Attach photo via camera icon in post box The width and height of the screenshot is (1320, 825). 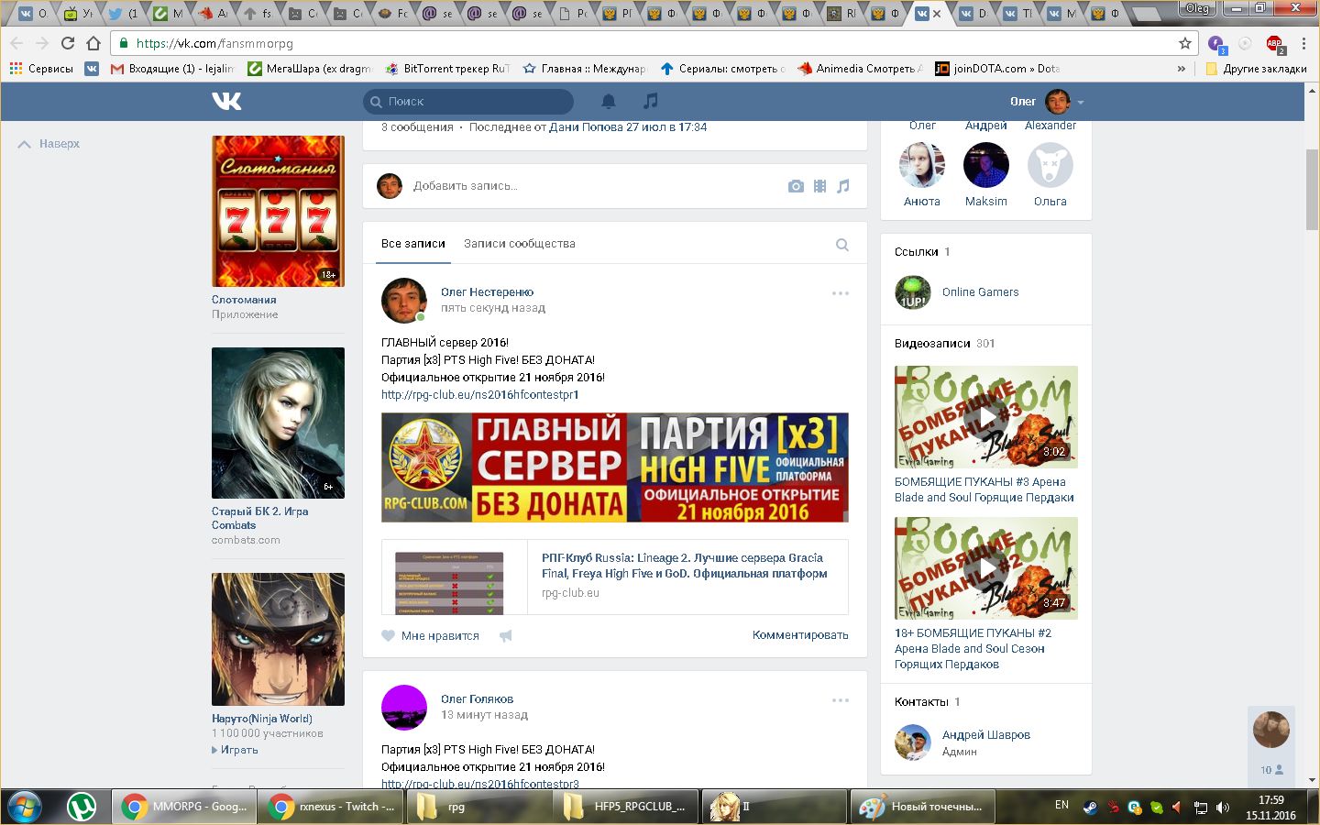click(796, 186)
